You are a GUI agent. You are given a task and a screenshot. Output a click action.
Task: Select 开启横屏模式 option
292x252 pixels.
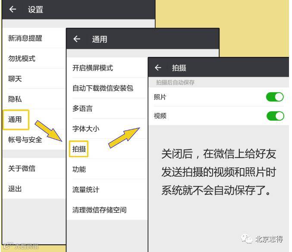pos(107,68)
